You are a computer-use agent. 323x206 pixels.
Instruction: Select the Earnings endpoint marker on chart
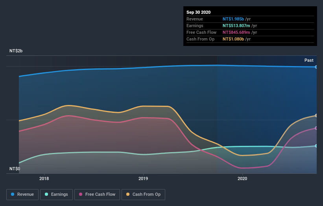point(316,146)
